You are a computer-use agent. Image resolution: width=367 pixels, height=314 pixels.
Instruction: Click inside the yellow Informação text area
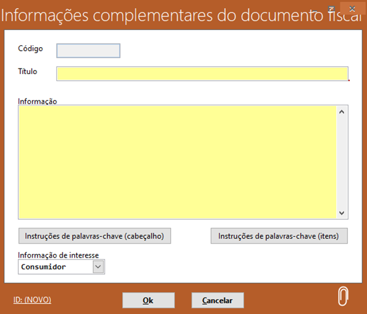click(x=177, y=162)
